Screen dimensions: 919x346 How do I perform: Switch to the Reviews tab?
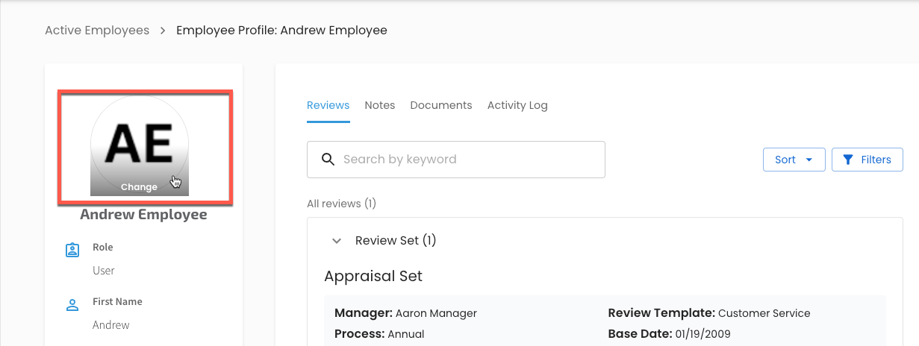pos(328,105)
